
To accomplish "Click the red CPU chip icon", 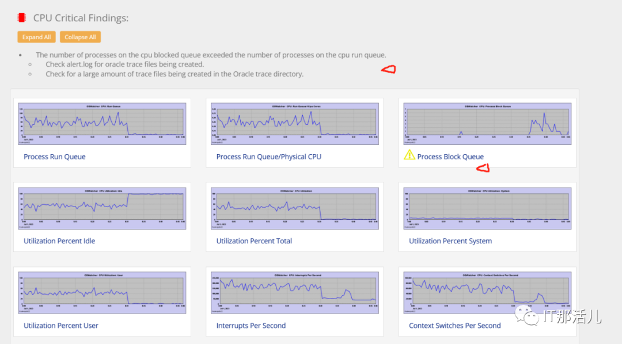I will [22, 18].
